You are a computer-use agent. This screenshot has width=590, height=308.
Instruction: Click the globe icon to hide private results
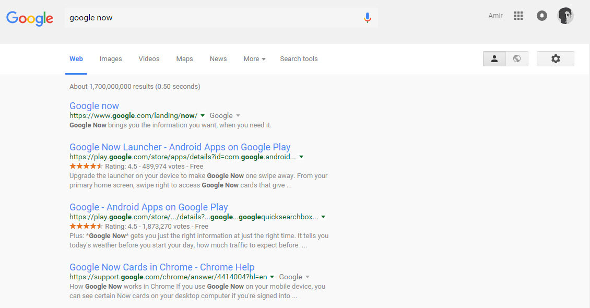tap(516, 58)
